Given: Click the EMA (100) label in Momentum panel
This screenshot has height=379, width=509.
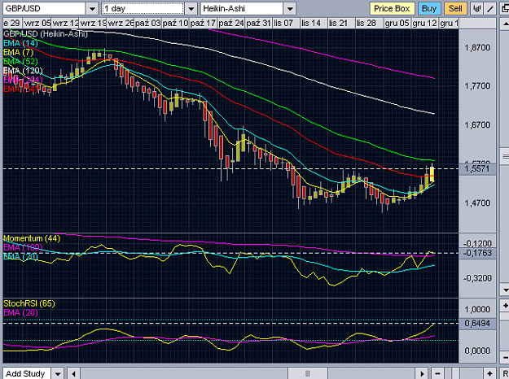Looking at the screenshot, I should 23,248.
